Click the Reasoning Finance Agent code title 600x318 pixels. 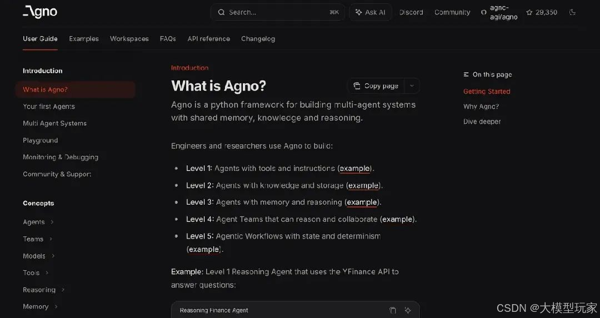pyautogui.click(x=214, y=310)
